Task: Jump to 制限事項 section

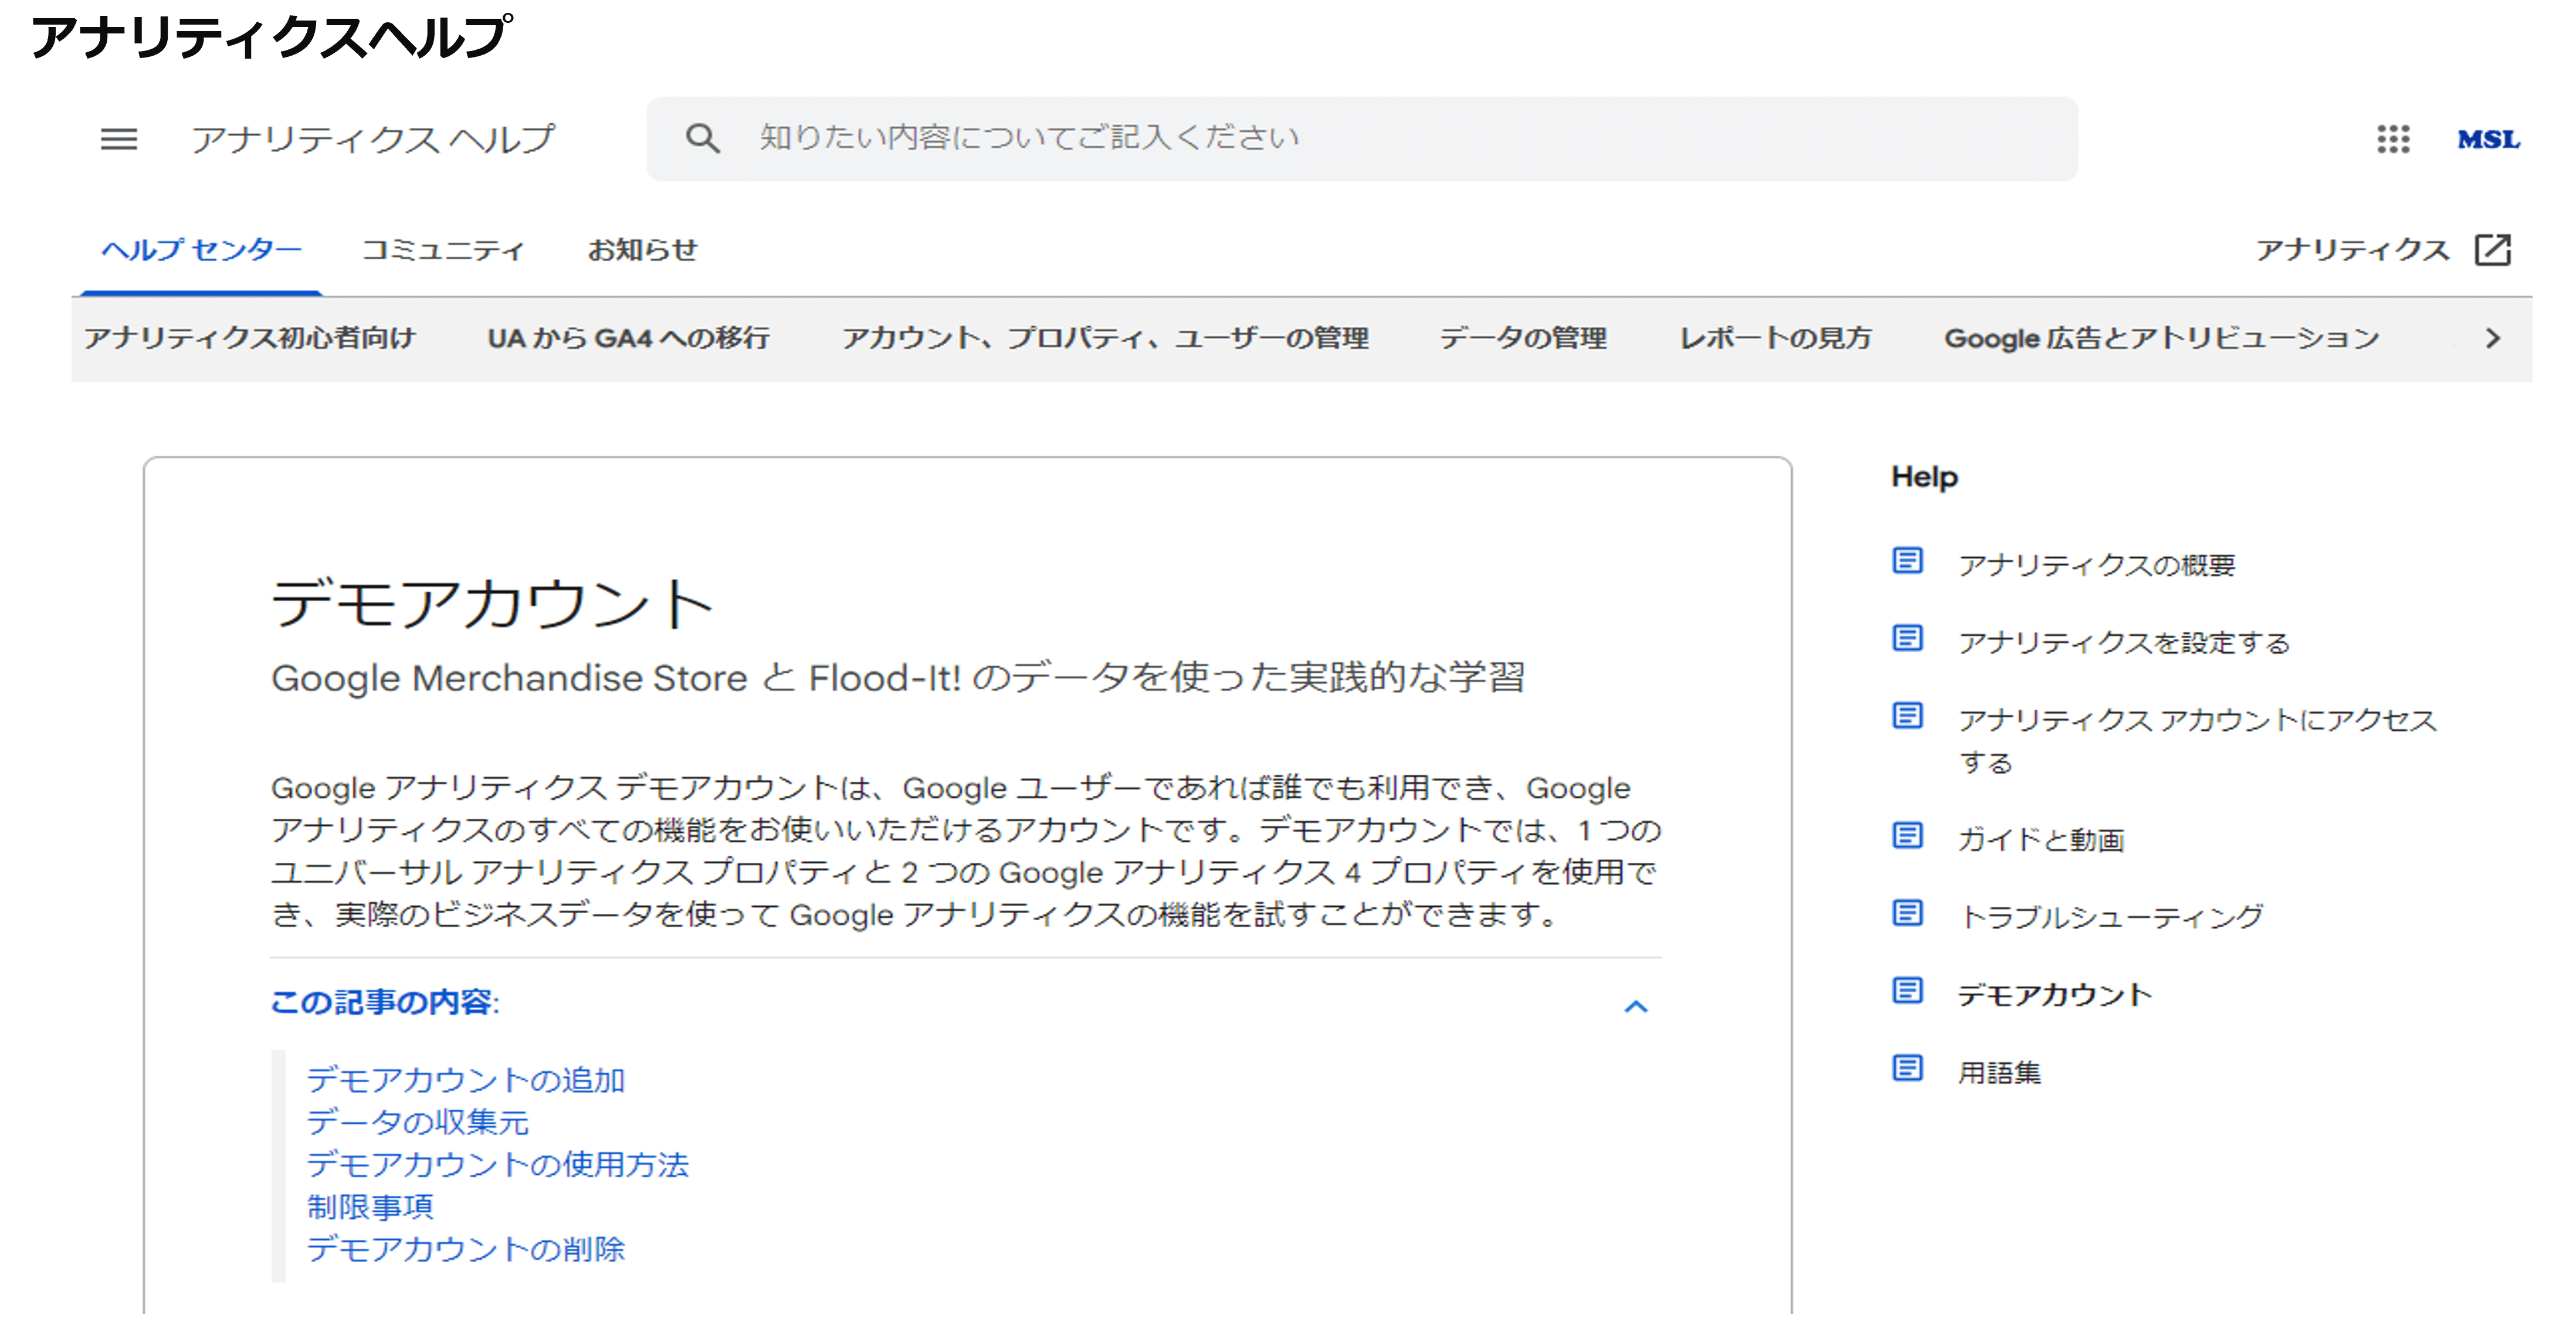Action: [370, 1207]
